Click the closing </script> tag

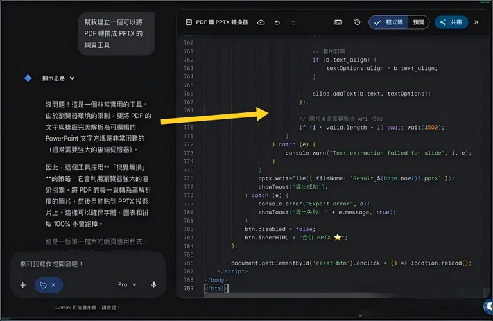(232, 272)
